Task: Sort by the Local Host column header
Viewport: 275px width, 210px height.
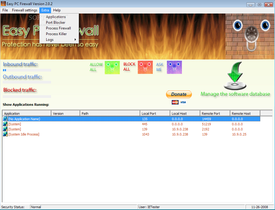Action: pos(185,113)
